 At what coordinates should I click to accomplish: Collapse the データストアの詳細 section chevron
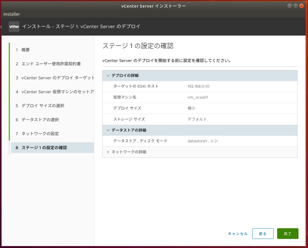click(108, 130)
